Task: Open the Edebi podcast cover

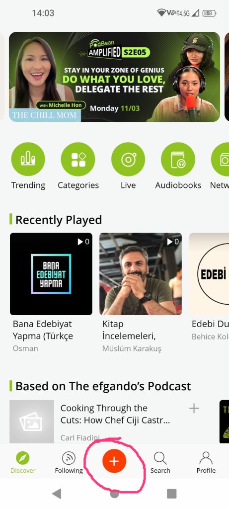Action: coord(209,274)
